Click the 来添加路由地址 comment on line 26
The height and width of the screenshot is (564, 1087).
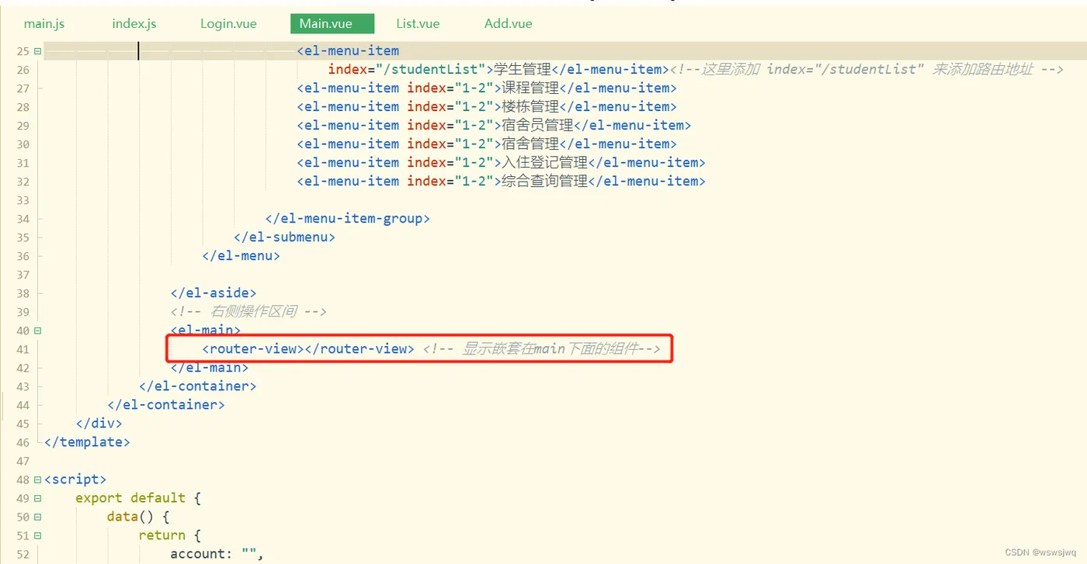(983, 70)
